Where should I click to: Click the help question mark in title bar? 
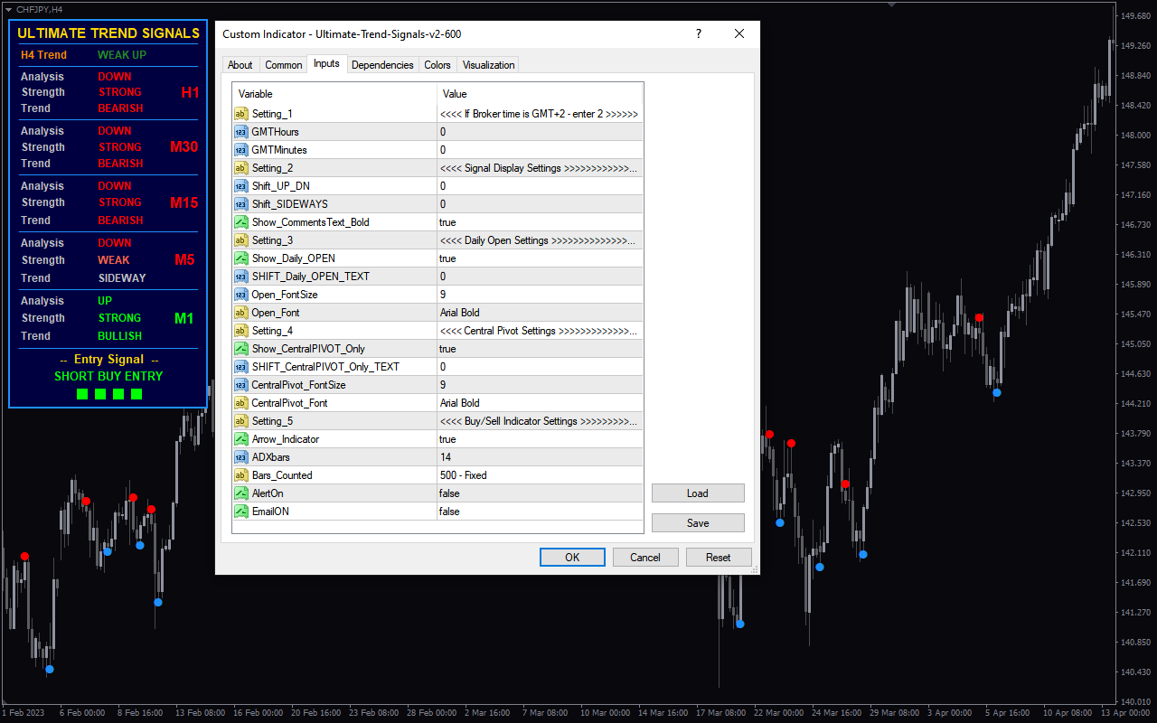click(x=698, y=34)
